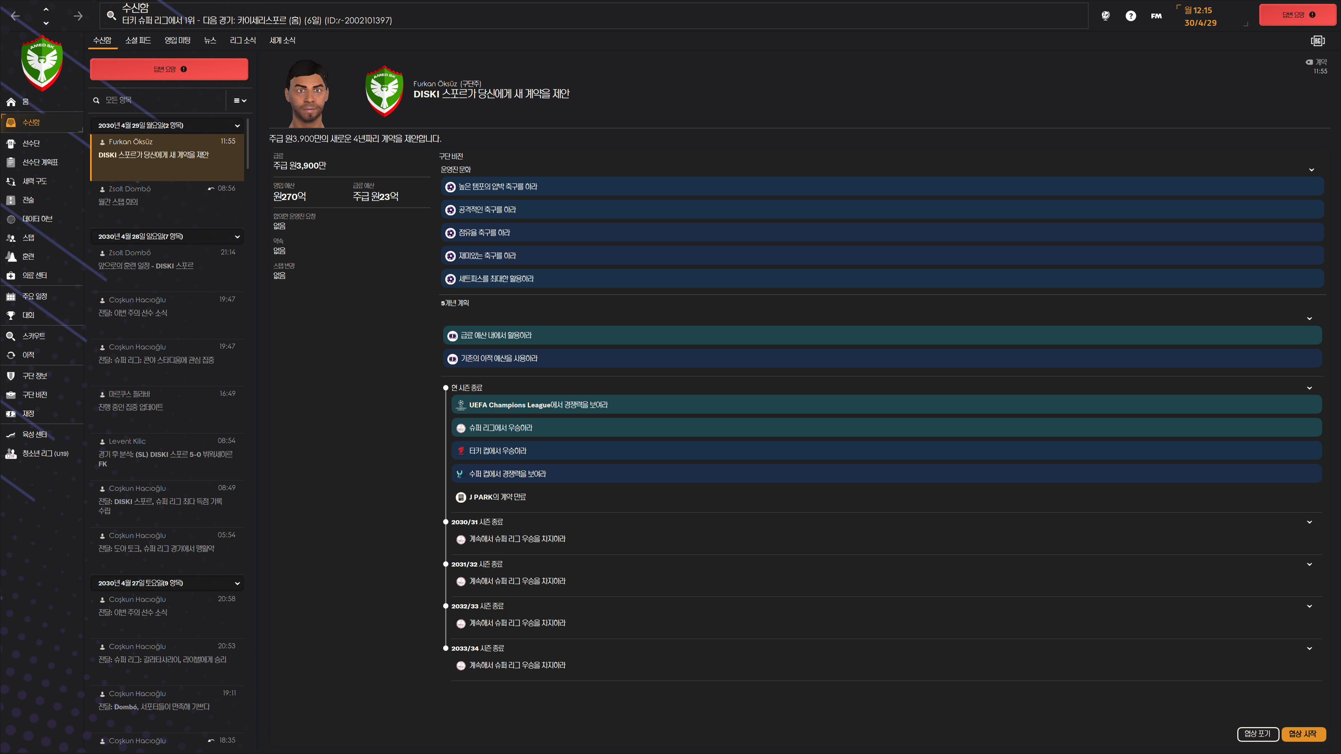Open the Tactics section icon
Image resolution: width=1341 pixels, height=754 pixels.
(11, 200)
